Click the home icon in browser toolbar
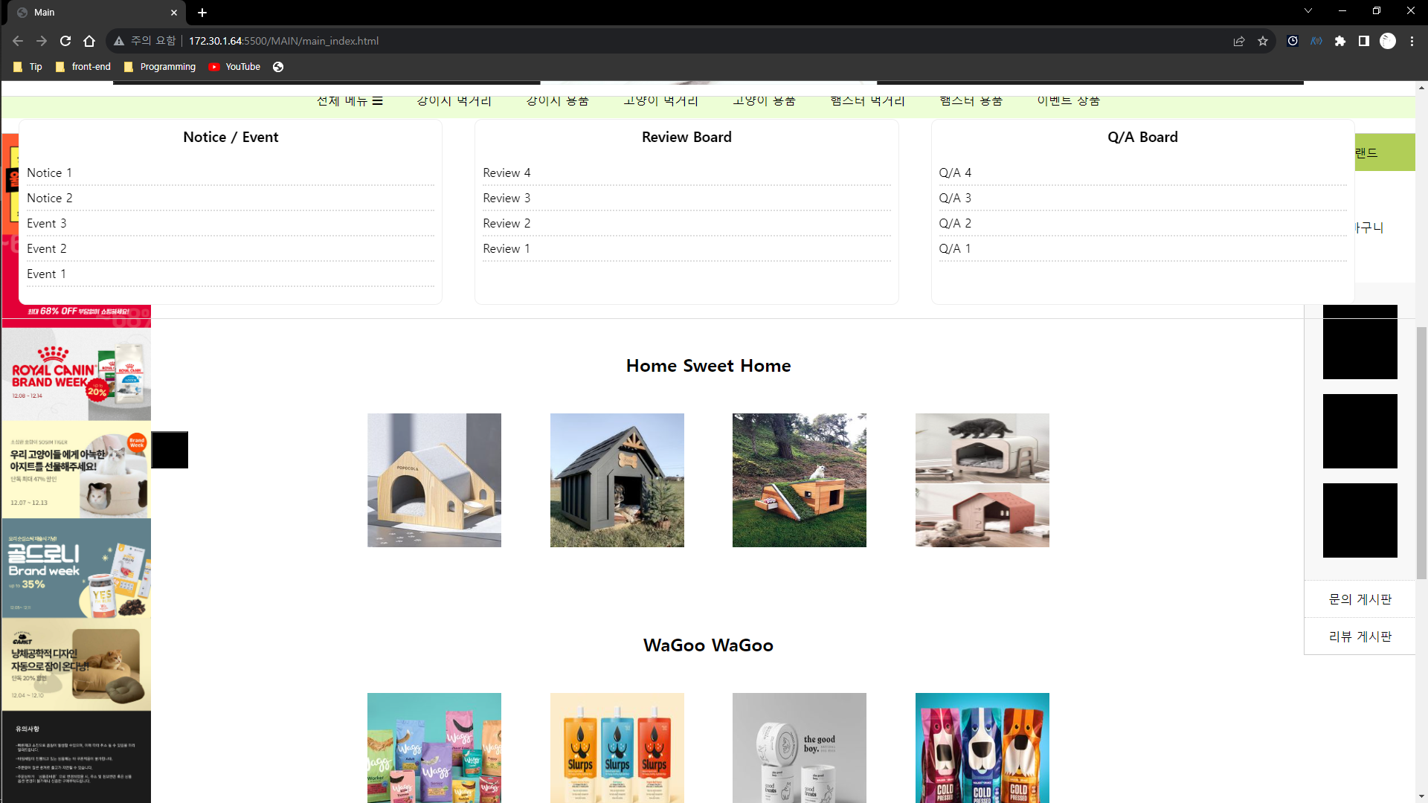 point(89,41)
